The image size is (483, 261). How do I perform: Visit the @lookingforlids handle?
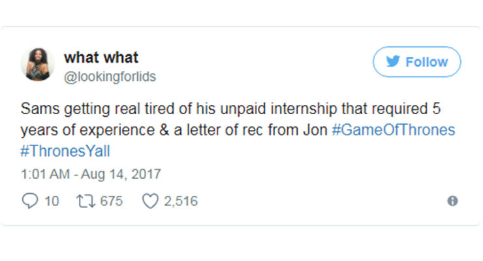[110, 77]
